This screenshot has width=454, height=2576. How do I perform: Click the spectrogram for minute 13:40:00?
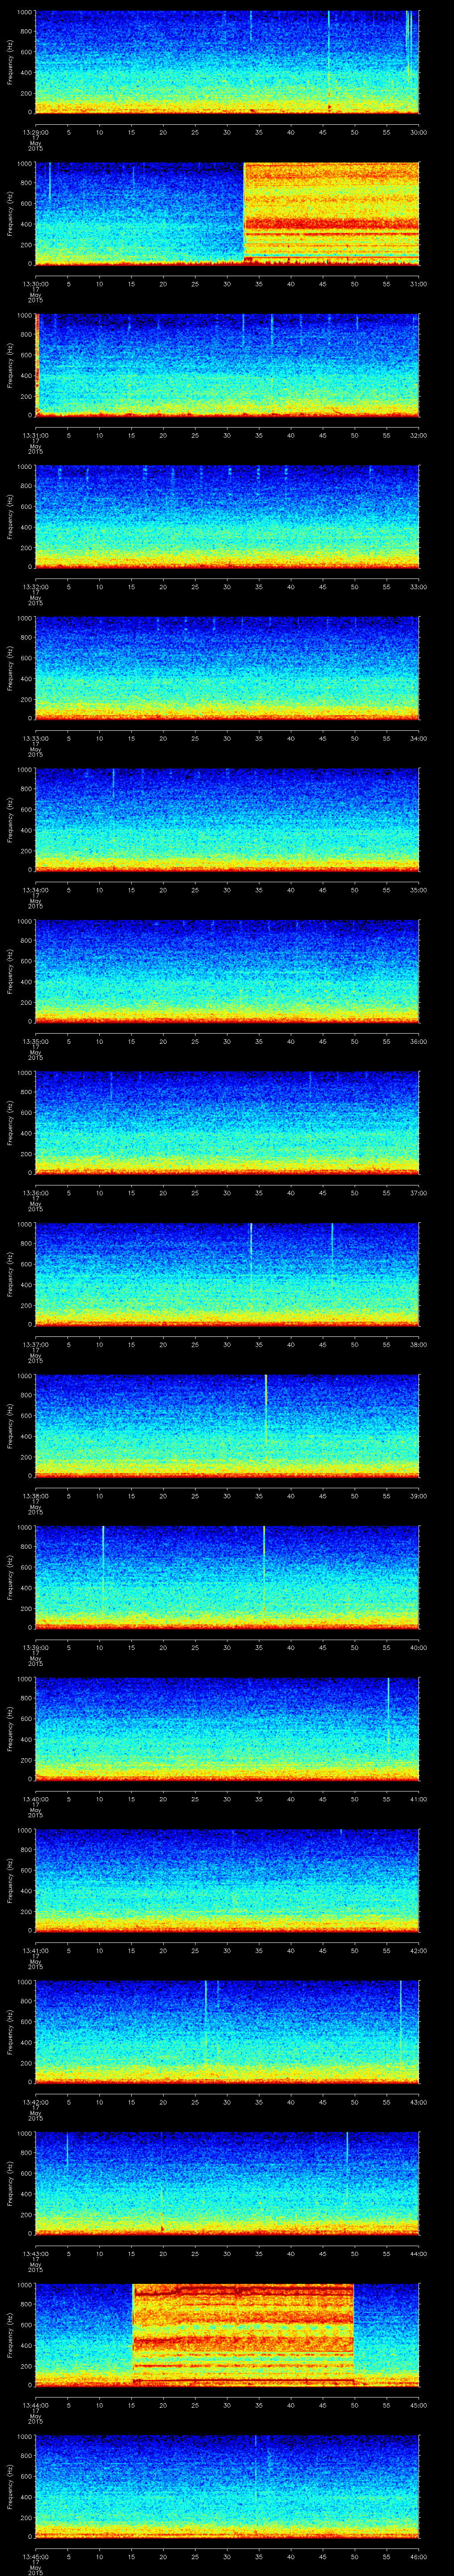tap(227, 1729)
